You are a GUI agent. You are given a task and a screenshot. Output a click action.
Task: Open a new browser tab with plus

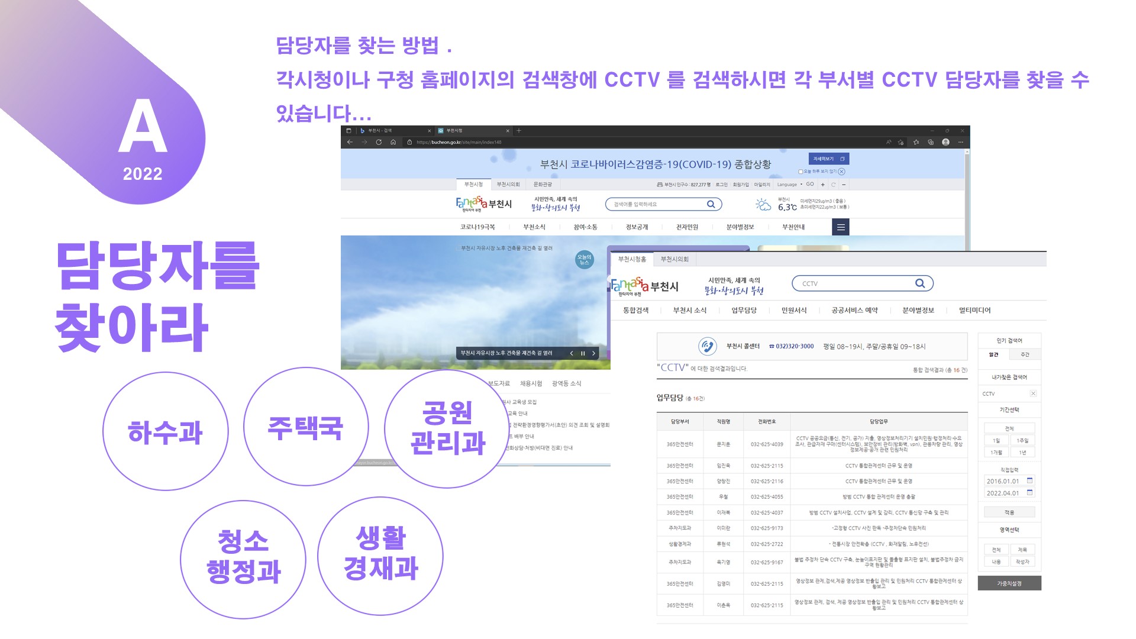coord(519,131)
